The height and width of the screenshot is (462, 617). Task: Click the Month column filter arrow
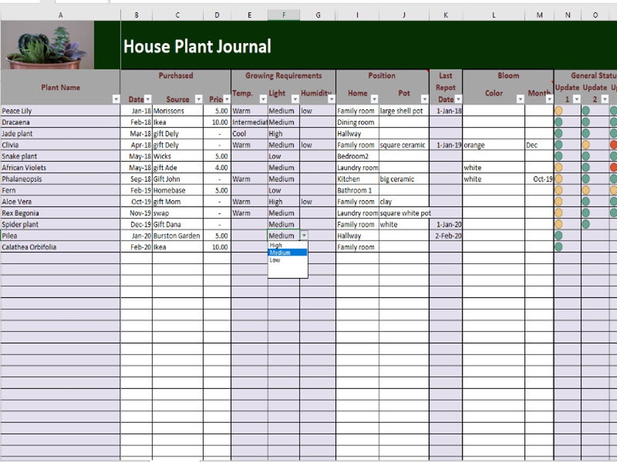tap(549, 99)
